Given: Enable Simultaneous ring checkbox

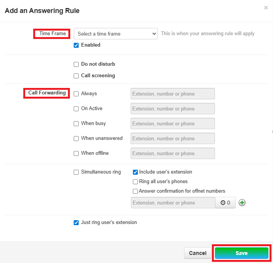Looking at the screenshot, I should pyautogui.click(x=76, y=172).
